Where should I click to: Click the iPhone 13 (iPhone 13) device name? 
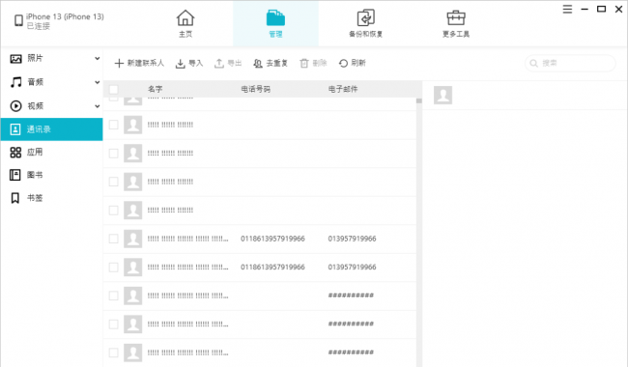click(65, 16)
